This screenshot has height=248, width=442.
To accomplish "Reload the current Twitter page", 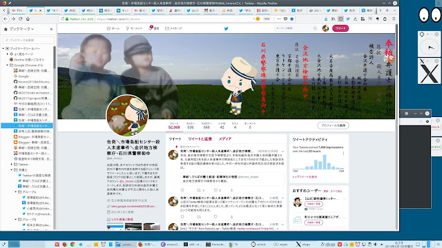I will (20, 19).
